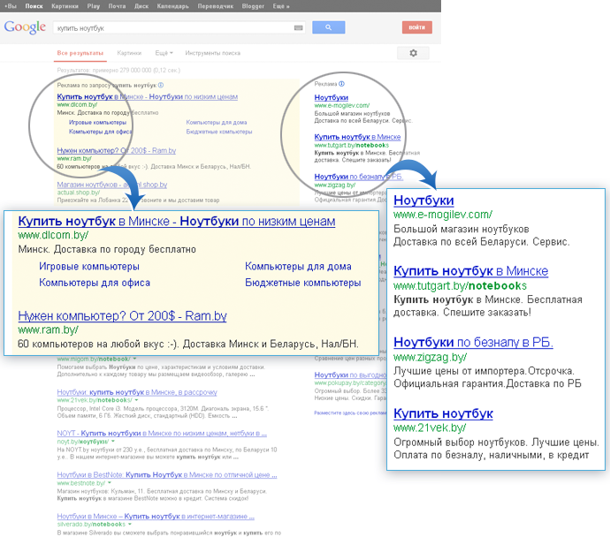The height and width of the screenshot is (537, 610).
Task: Switch to the 'Картинки' tab below the search box
Action: point(129,53)
